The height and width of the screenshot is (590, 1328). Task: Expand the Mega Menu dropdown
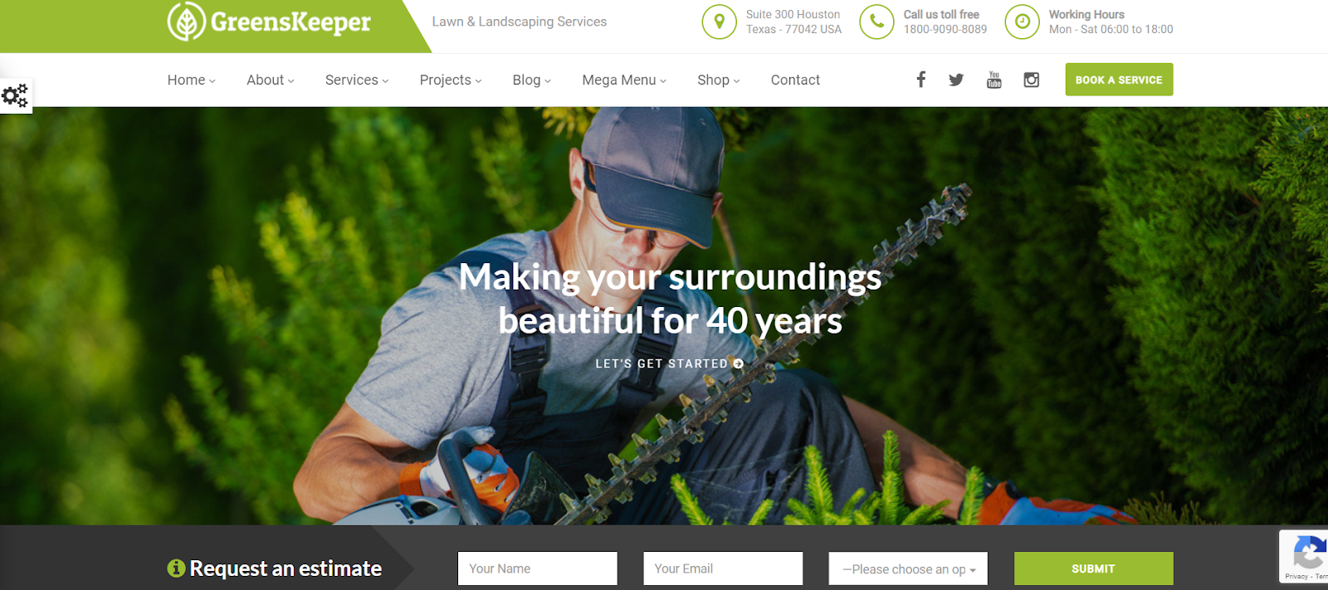tap(624, 80)
